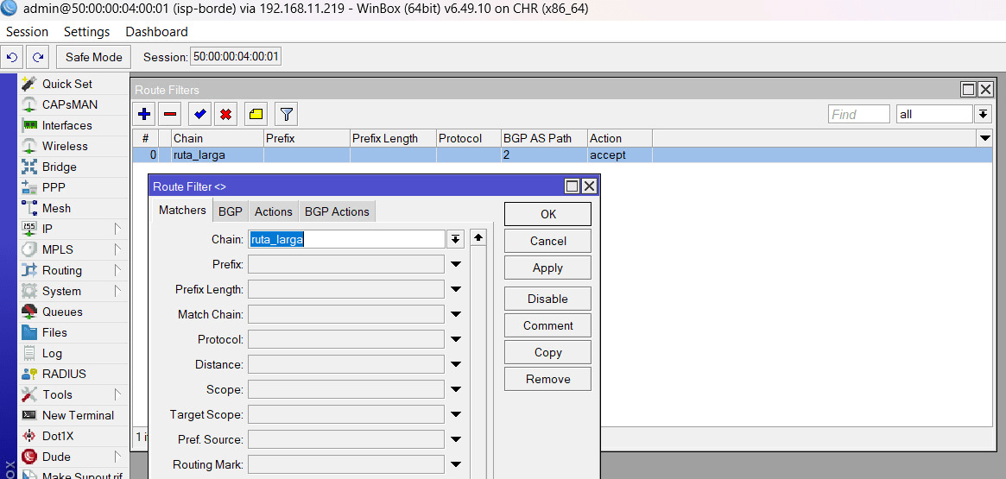Click the Remove button

click(x=548, y=379)
